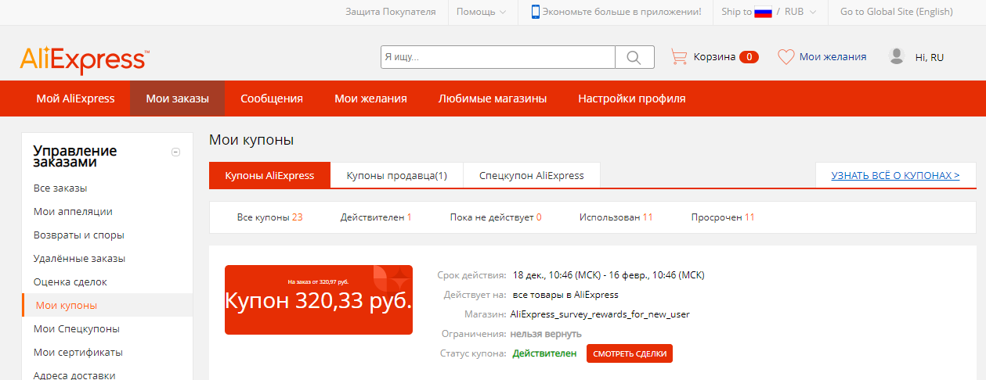The image size is (986, 380).
Task: Click the Мои желания link beside the heart
Action: 833,57
